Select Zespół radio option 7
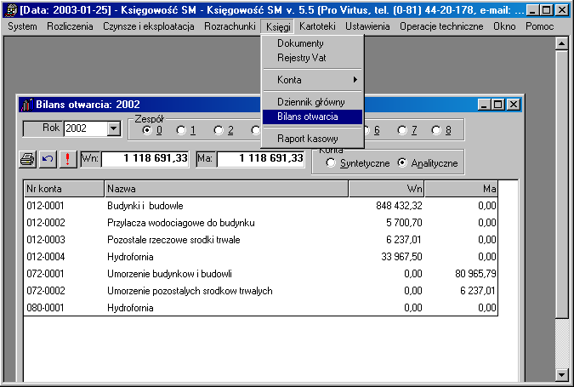 click(x=401, y=130)
